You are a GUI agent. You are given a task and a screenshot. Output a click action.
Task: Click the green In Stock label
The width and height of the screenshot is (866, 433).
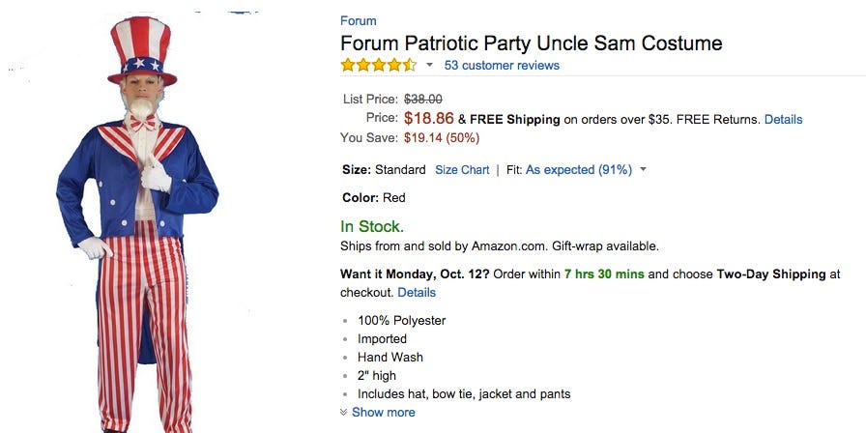(x=372, y=226)
